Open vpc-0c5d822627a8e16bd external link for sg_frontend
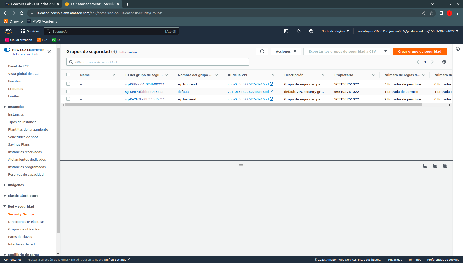The width and height of the screenshot is (463, 263). pyautogui.click(x=272, y=84)
